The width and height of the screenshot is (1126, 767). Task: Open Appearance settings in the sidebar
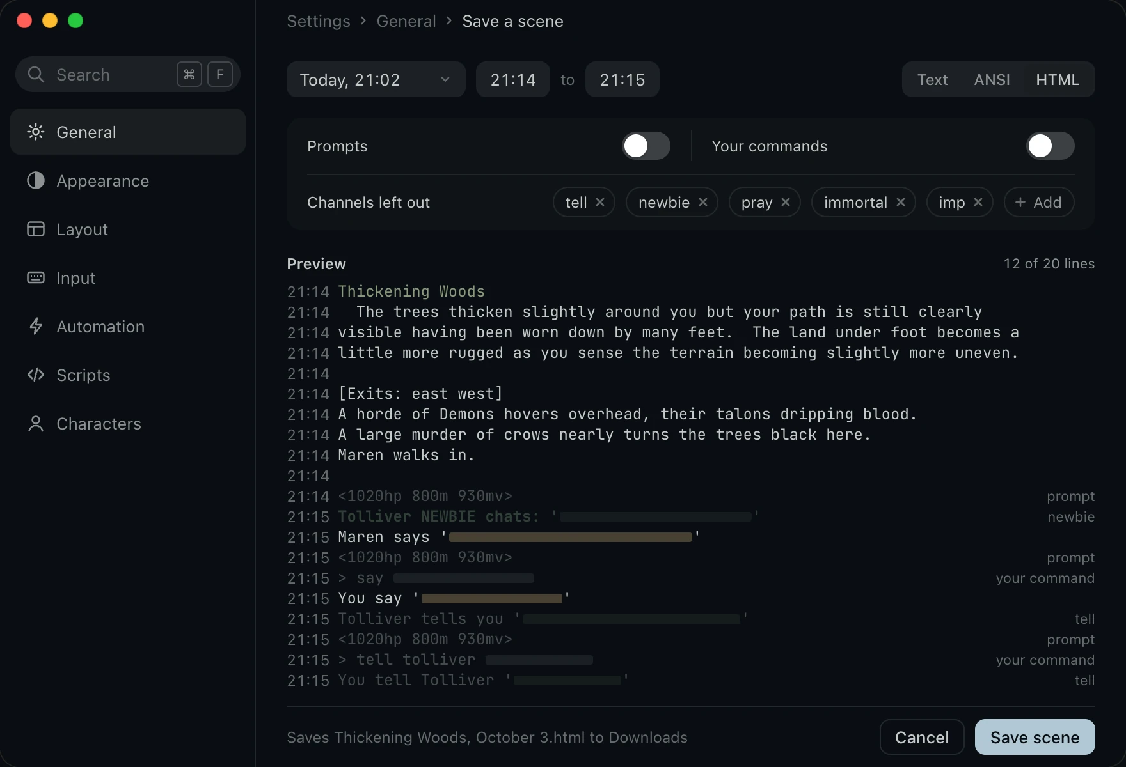[128, 181]
